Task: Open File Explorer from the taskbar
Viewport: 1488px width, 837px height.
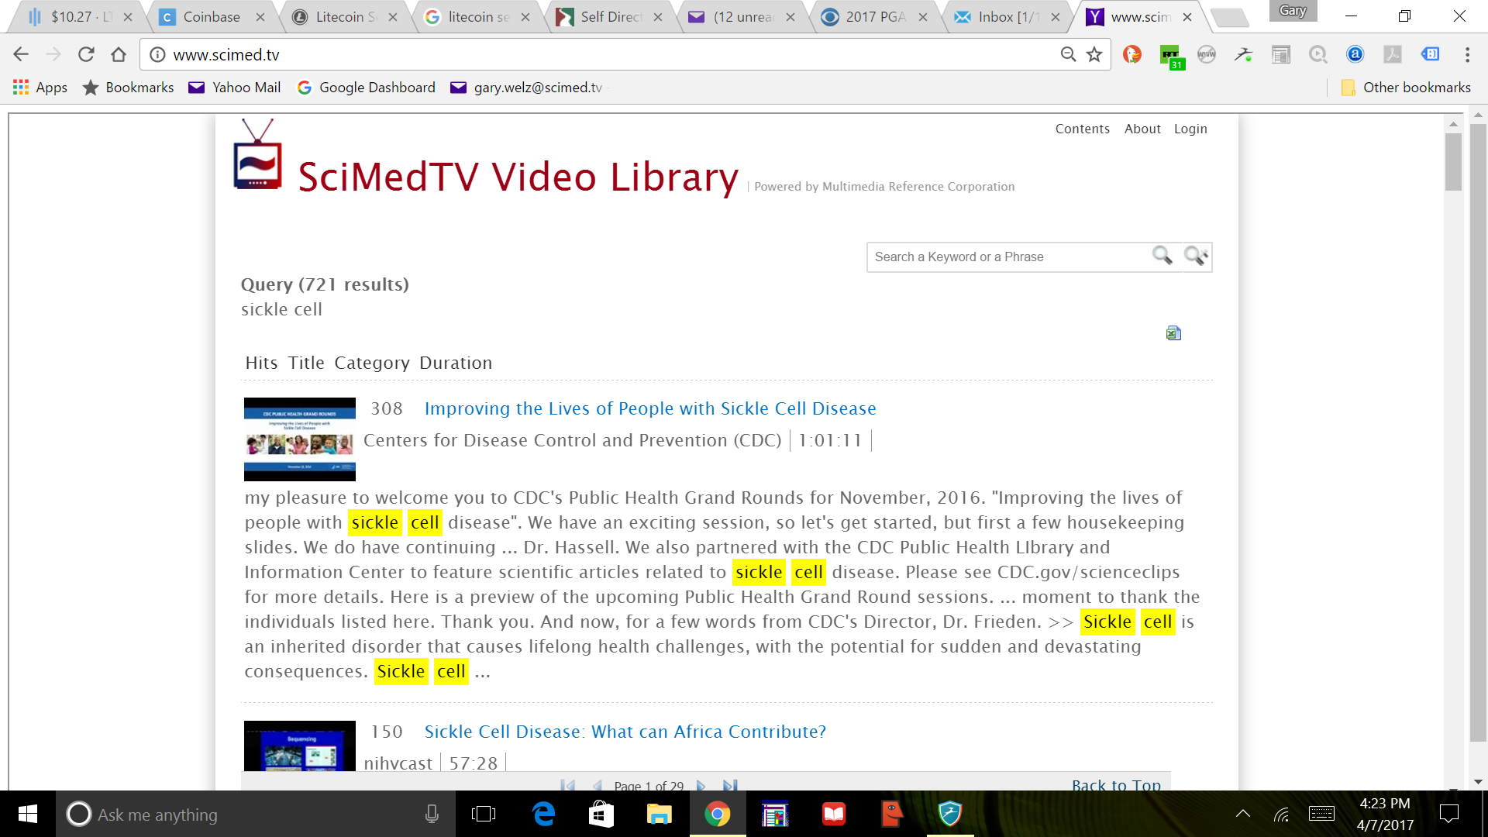Action: pyautogui.click(x=660, y=814)
